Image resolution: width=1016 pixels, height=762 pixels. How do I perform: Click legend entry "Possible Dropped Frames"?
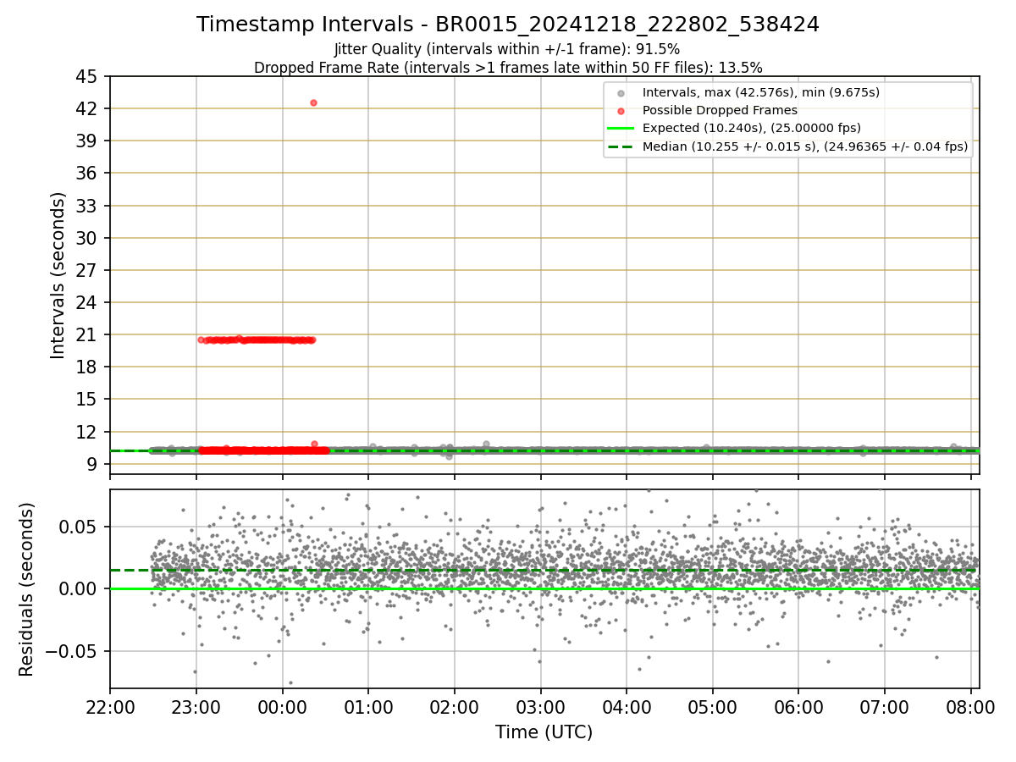pos(720,110)
